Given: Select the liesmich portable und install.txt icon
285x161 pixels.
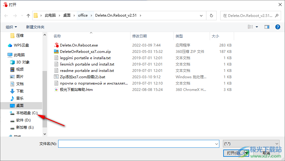Looking at the screenshot, I should click(56, 64).
